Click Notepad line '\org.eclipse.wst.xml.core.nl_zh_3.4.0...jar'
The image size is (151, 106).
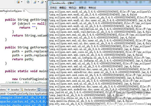[x=96, y=55]
